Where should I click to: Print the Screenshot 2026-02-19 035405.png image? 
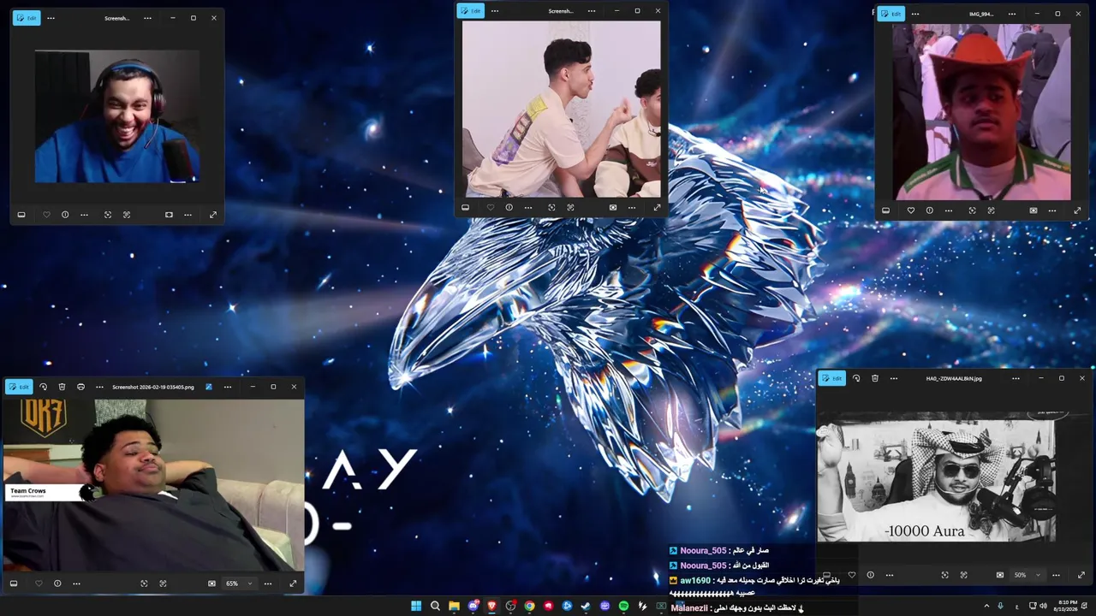(x=80, y=387)
